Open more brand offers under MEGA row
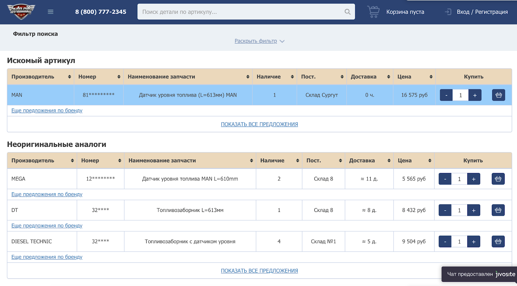The height and width of the screenshot is (286, 517). (47, 194)
